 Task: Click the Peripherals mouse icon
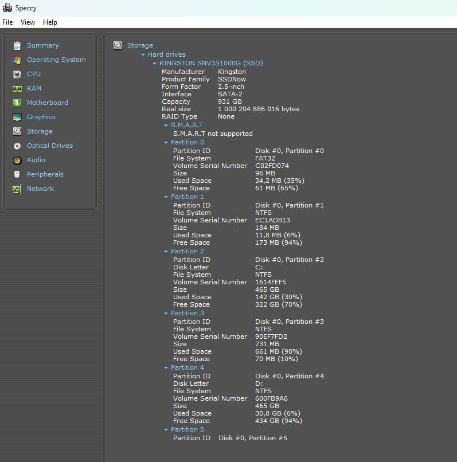[x=17, y=174]
